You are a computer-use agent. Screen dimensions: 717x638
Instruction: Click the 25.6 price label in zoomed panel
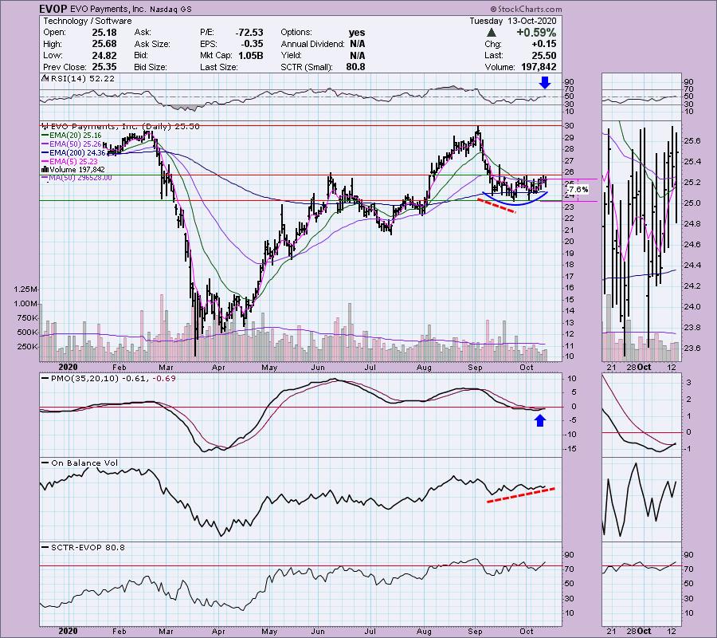click(x=692, y=141)
